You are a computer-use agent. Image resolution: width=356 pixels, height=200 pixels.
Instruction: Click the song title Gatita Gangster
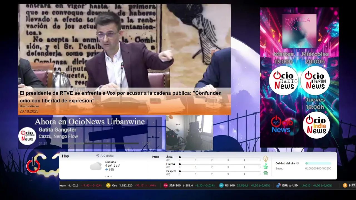(57, 130)
